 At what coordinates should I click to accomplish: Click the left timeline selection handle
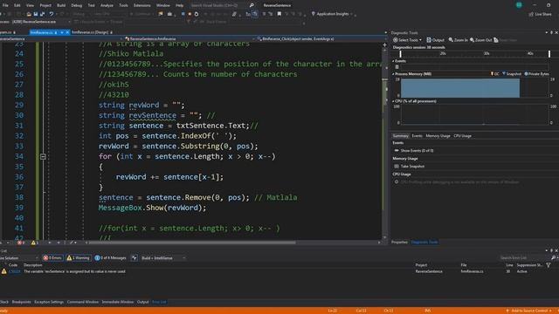[400, 54]
